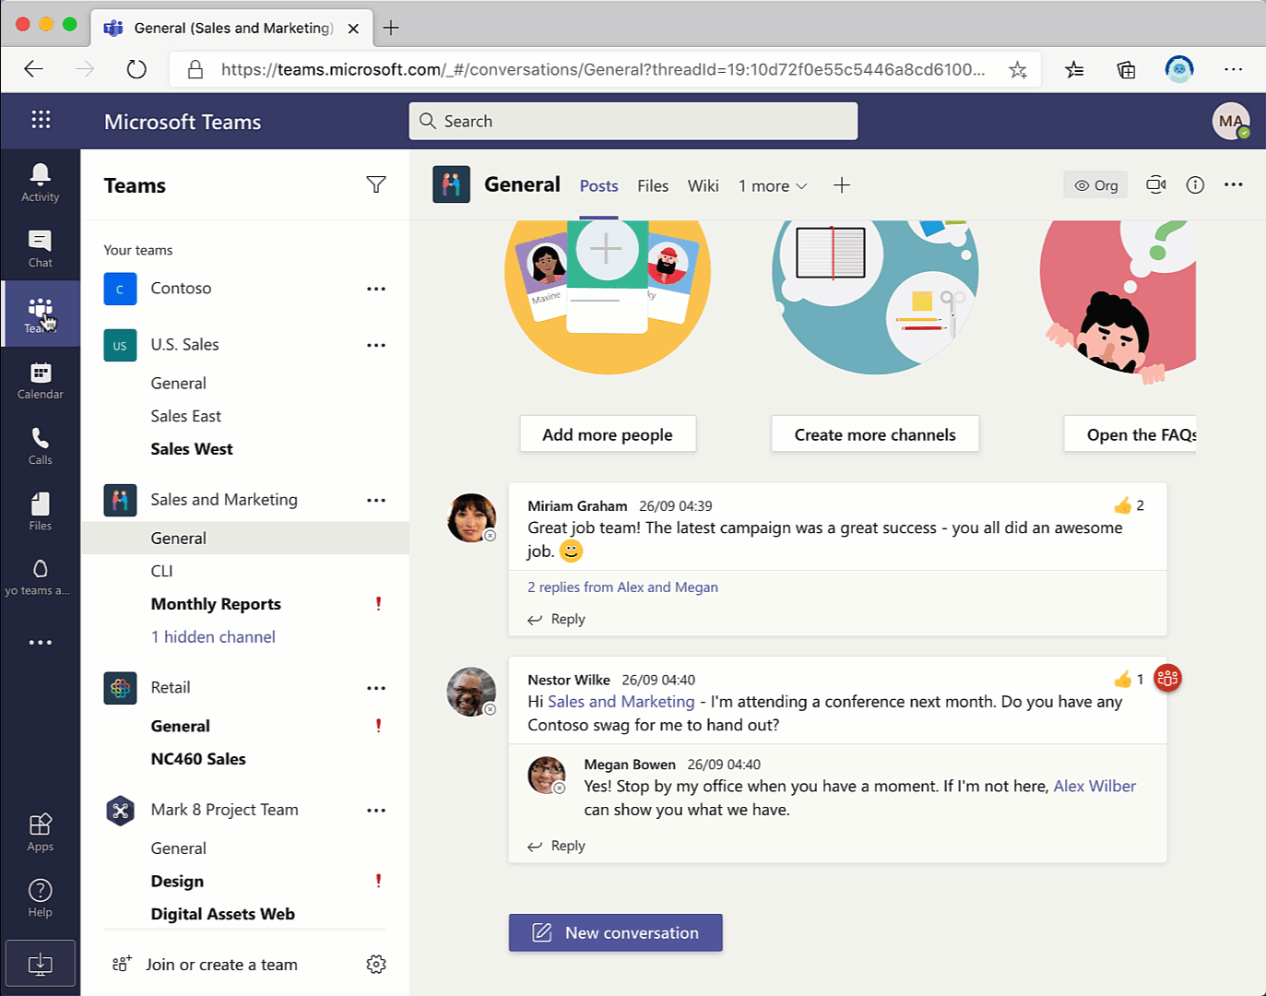Screen dimensions: 1266x996
Task: Open the Help icon in sidebar
Action: click(x=41, y=898)
